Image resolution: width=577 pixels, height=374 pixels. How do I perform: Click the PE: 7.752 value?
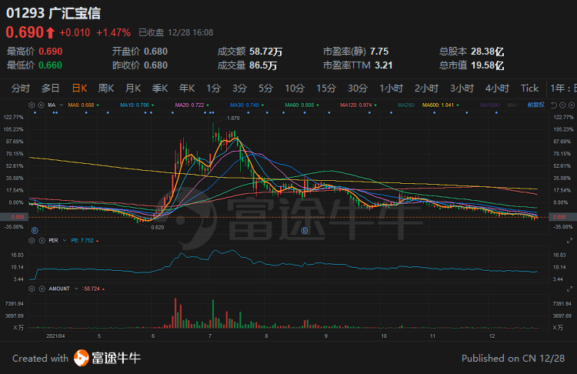[82, 241]
